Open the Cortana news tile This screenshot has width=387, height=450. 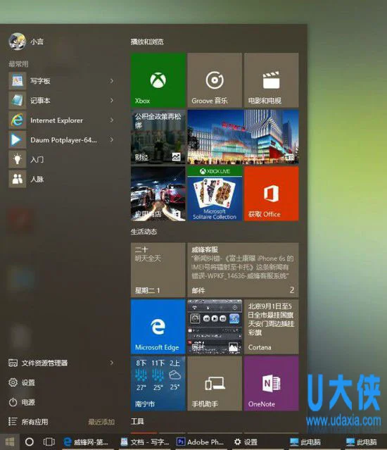point(271,327)
